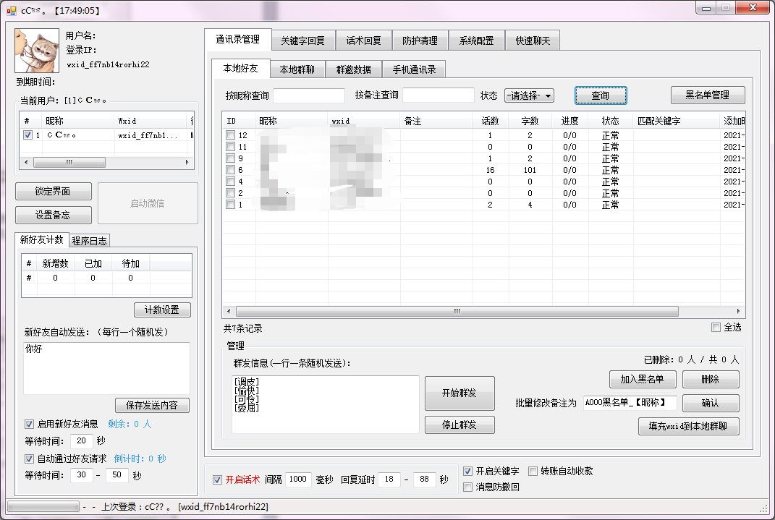Switch to 本地群聊 sub-tab
Viewport: 775px width, 520px height.
[297, 69]
